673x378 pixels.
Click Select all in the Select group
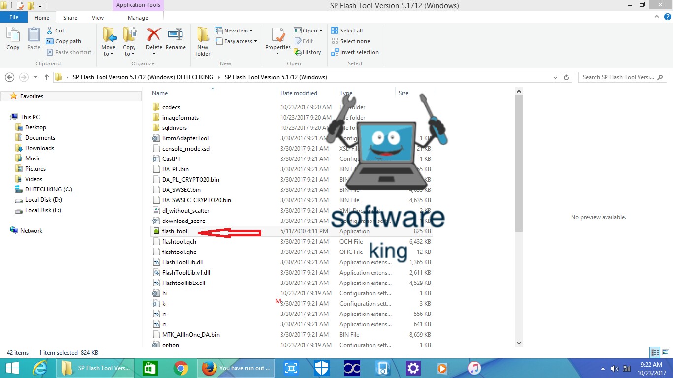[x=347, y=31]
